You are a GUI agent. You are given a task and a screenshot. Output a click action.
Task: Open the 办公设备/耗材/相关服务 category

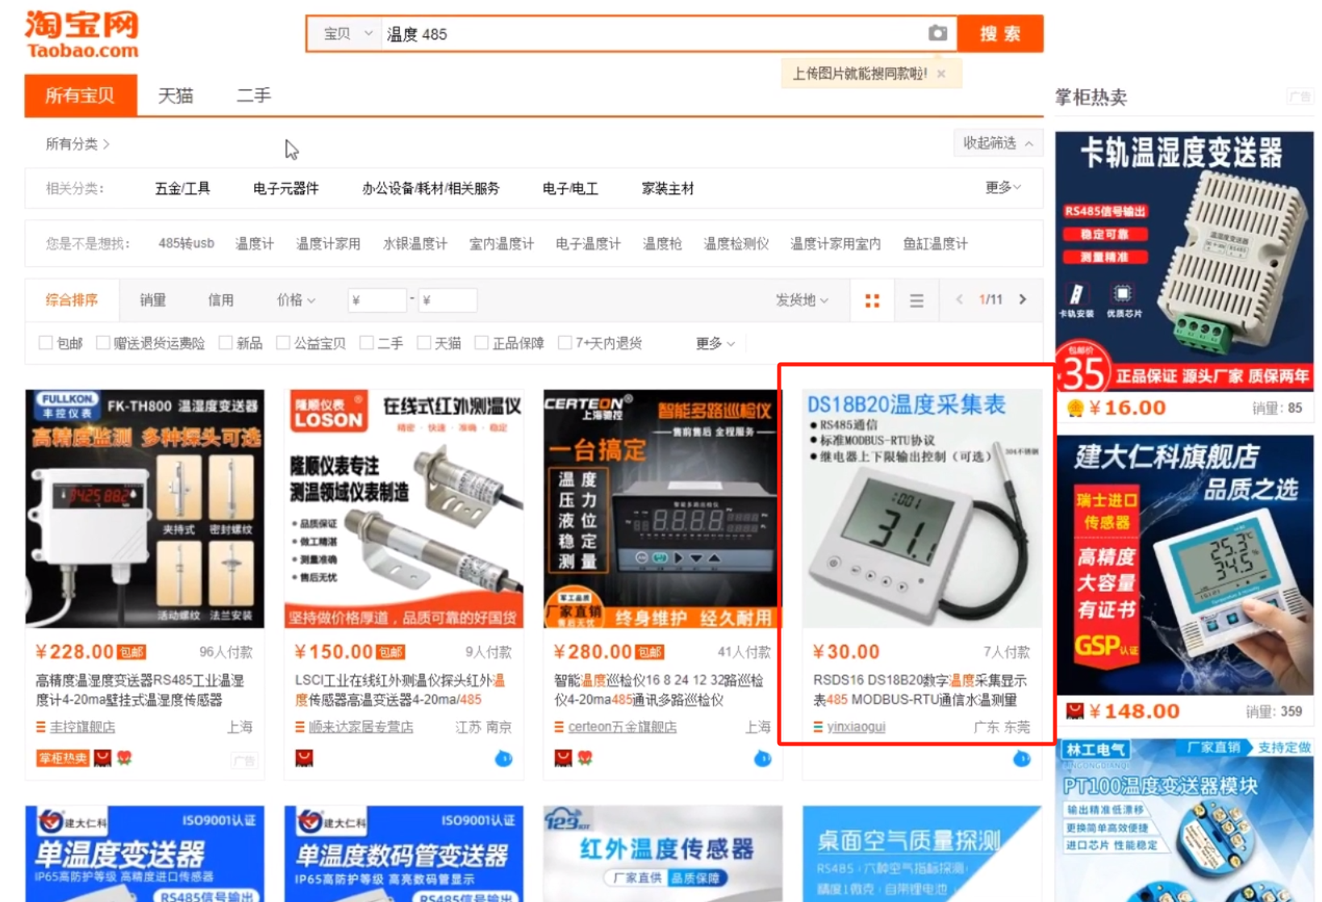coord(431,189)
